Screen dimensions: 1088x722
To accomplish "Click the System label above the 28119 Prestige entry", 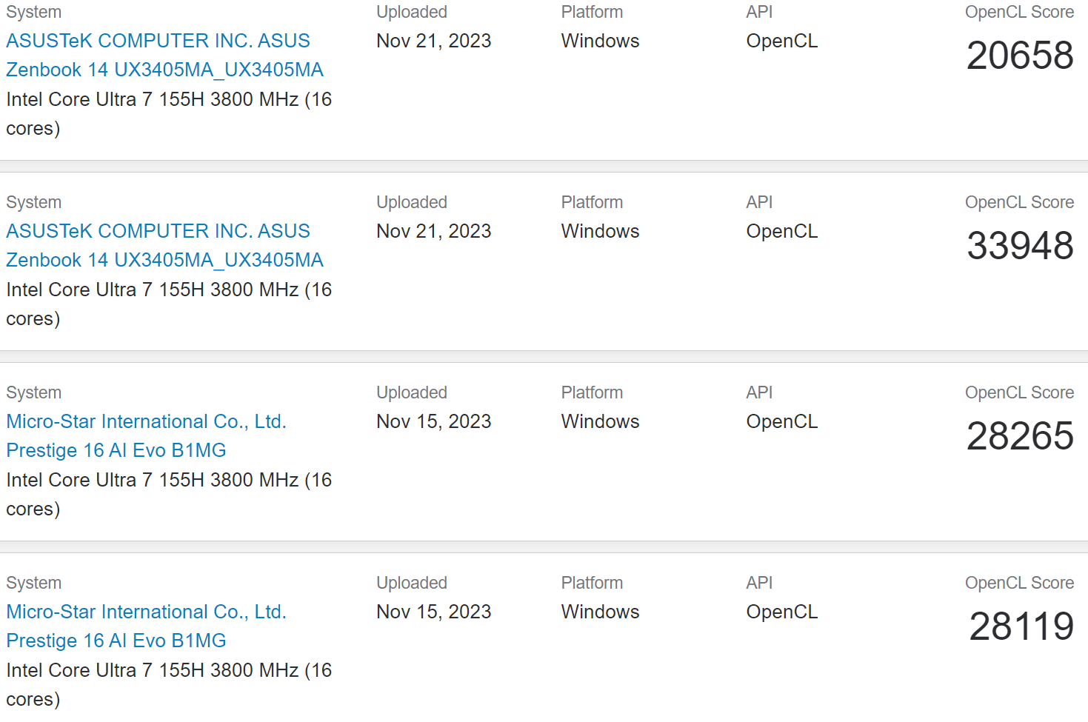I will [33, 583].
